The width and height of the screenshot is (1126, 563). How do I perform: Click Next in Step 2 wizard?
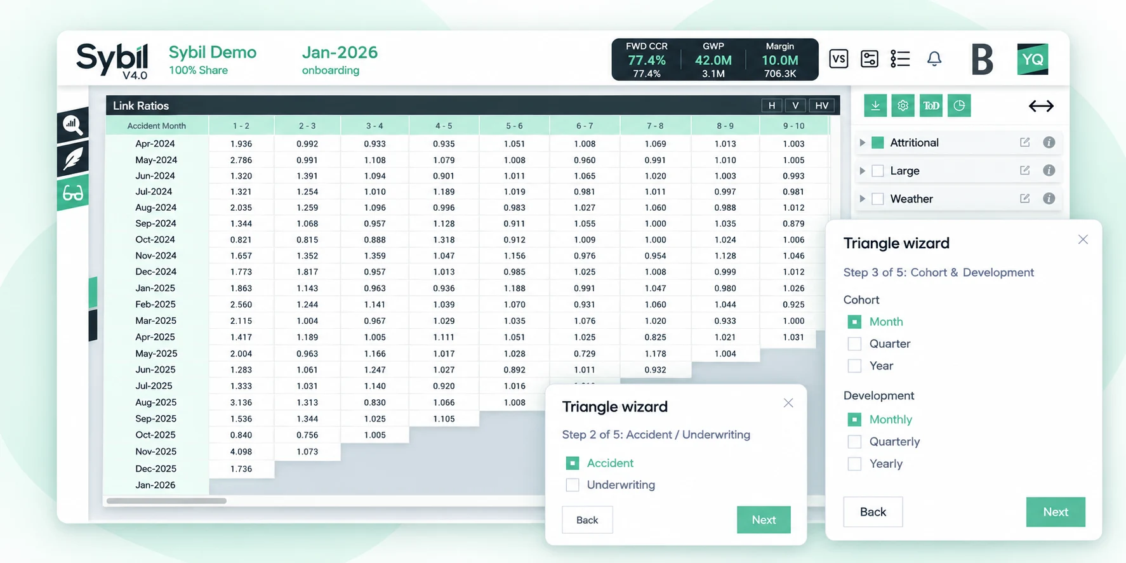point(764,520)
